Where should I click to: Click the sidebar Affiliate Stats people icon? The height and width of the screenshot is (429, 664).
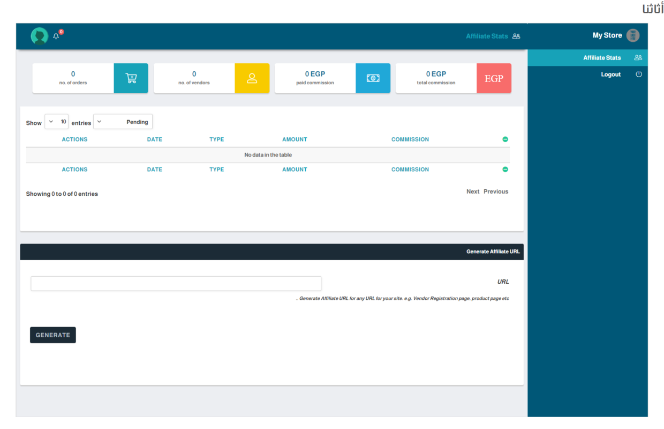(638, 57)
